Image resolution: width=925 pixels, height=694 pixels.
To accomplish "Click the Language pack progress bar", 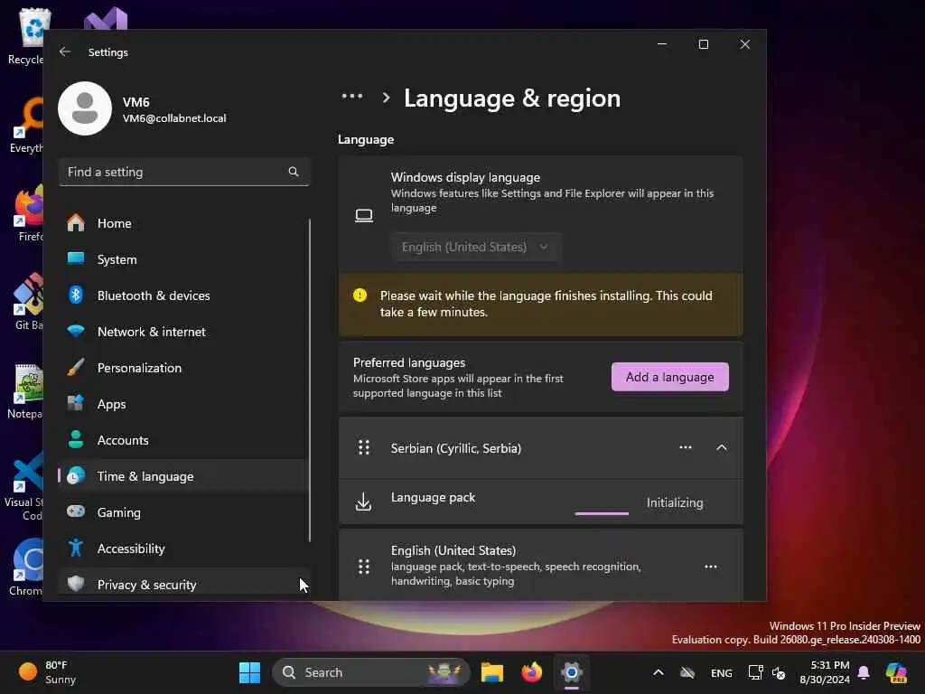I will point(602,513).
